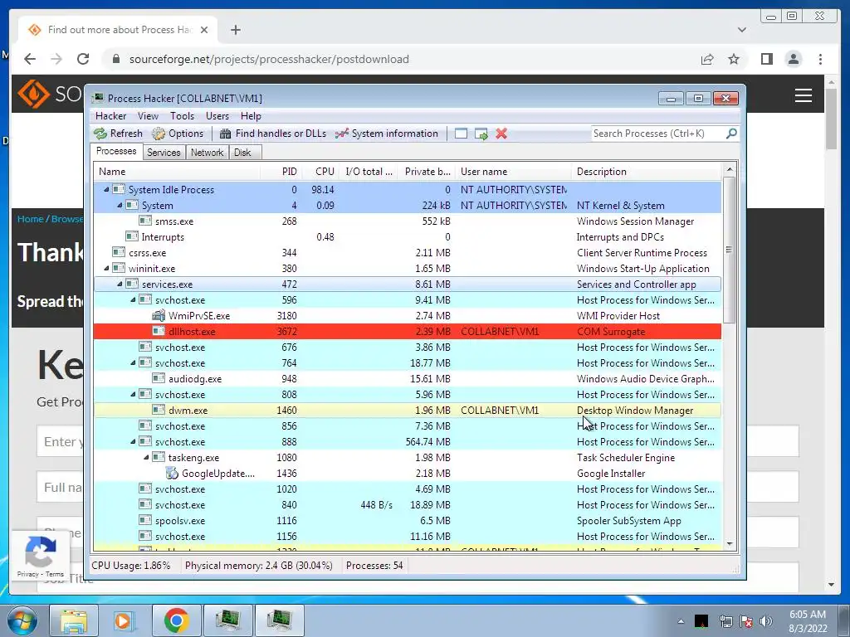This screenshot has height=637, width=850.
Task: Sort by the CPU column header
Action: coord(320,171)
